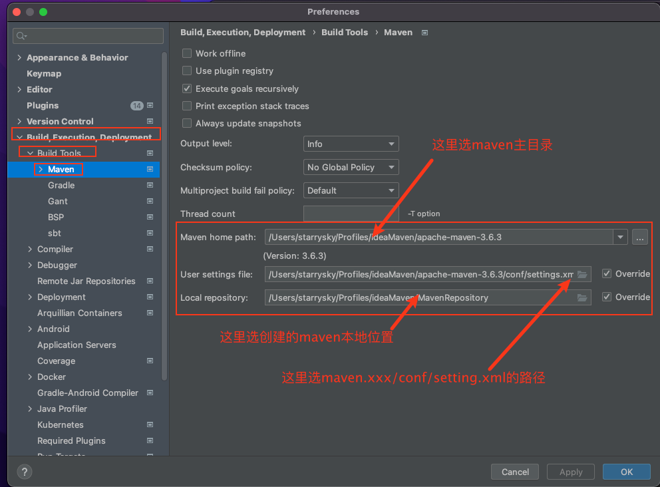Click the User settings file path field
Screen dimensions: 660x487
(x=428, y=275)
